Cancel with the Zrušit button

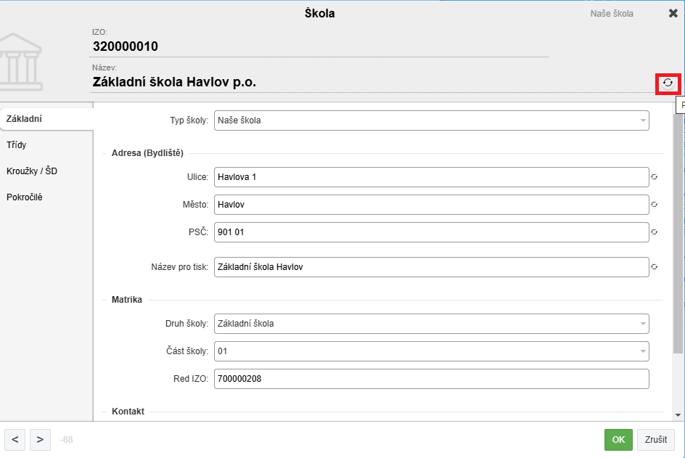[656, 440]
